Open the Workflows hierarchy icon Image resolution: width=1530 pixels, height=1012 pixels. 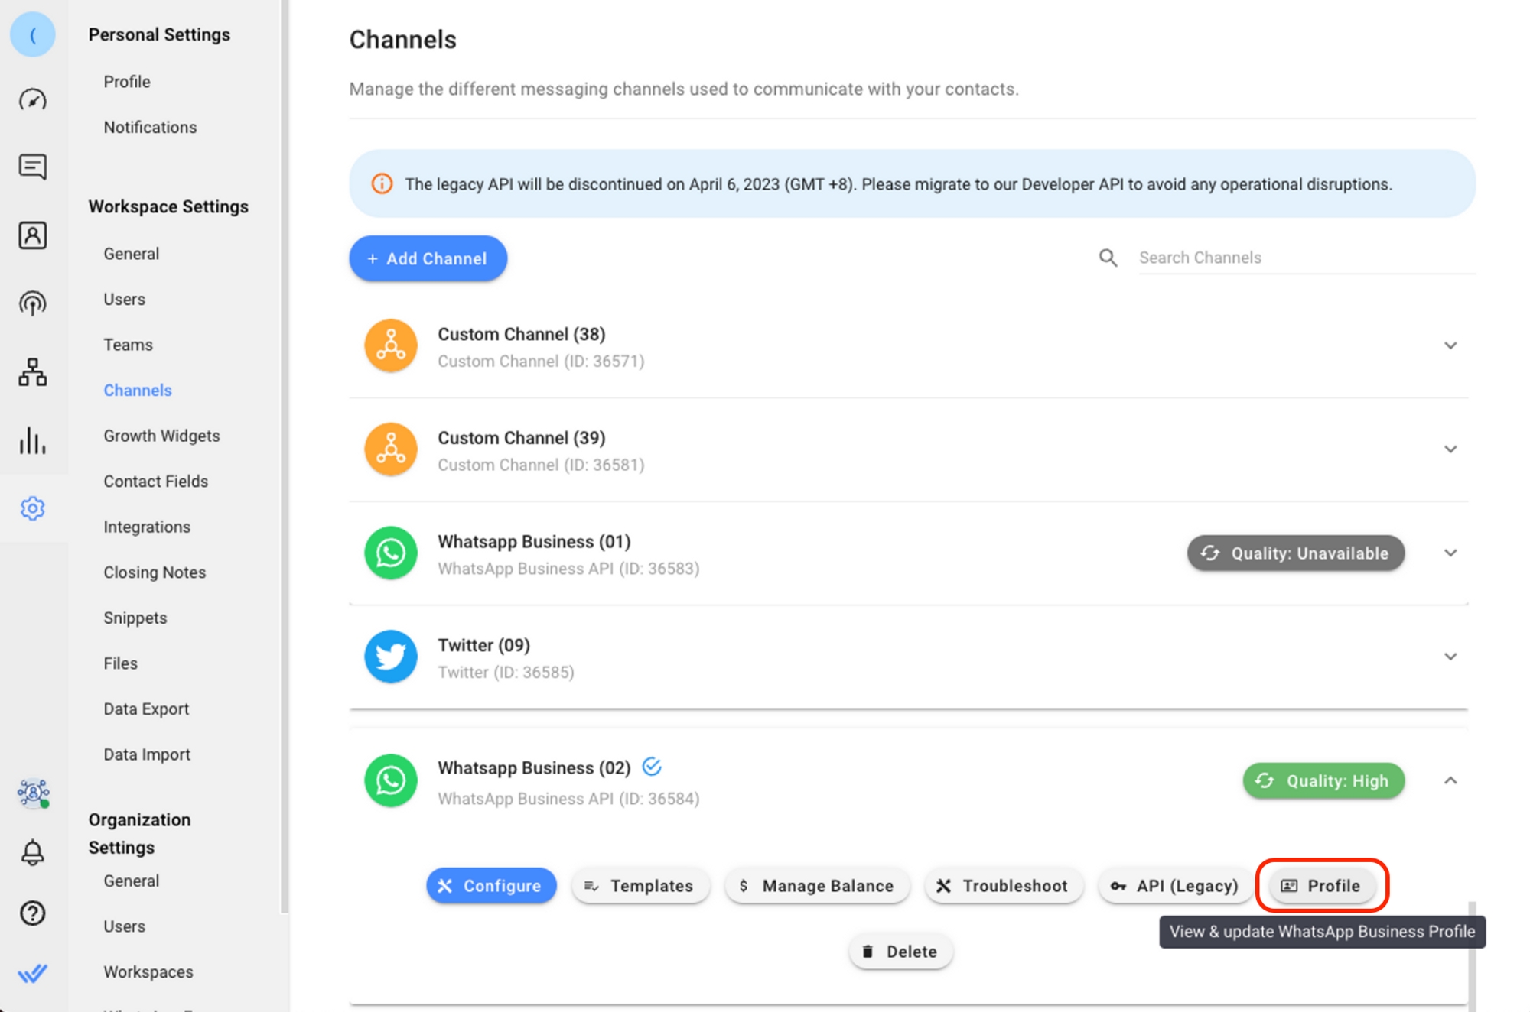[x=32, y=372]
